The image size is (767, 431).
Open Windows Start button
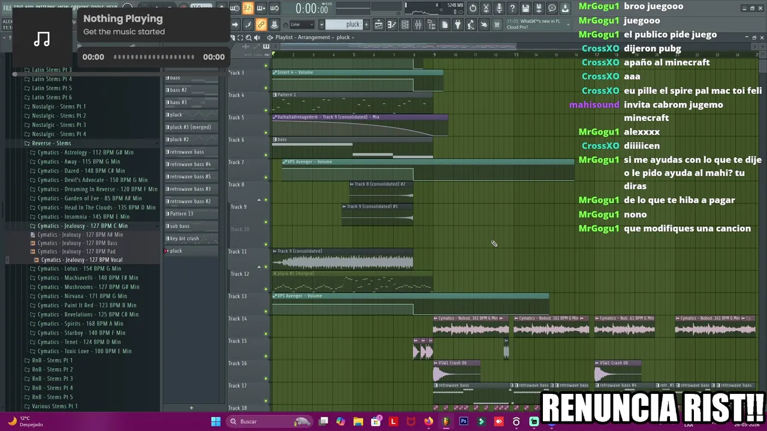pos(216,421)
